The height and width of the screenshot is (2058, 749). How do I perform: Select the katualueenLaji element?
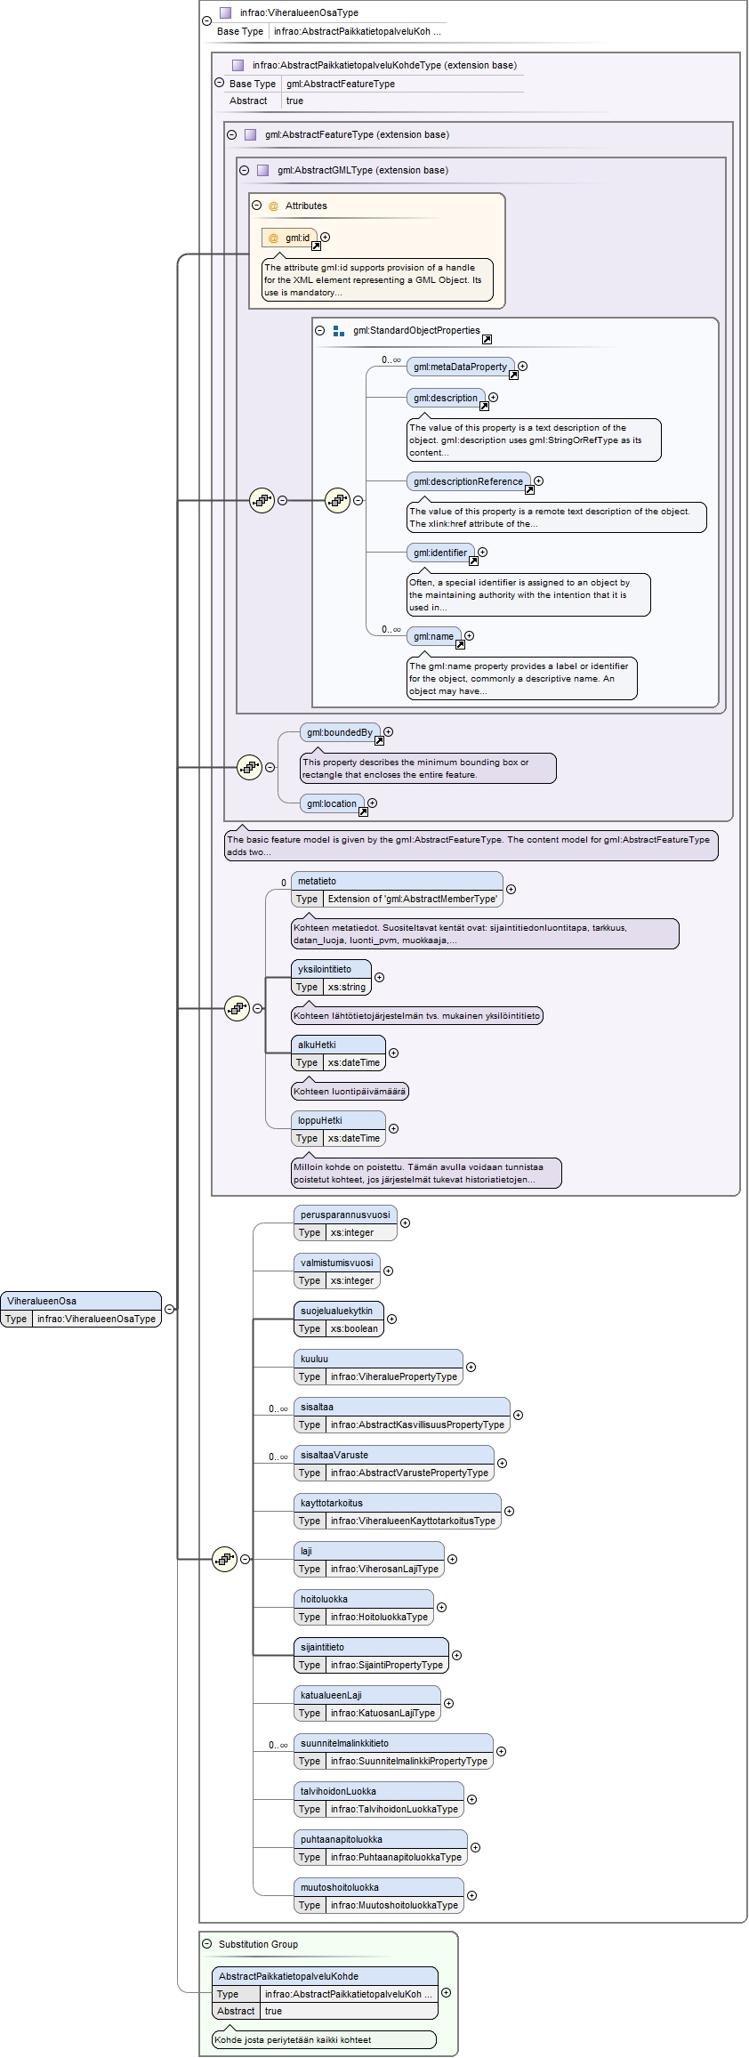[x=367, y=1704]
